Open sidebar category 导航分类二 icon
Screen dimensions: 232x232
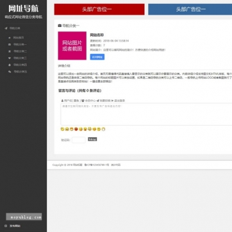9,51
